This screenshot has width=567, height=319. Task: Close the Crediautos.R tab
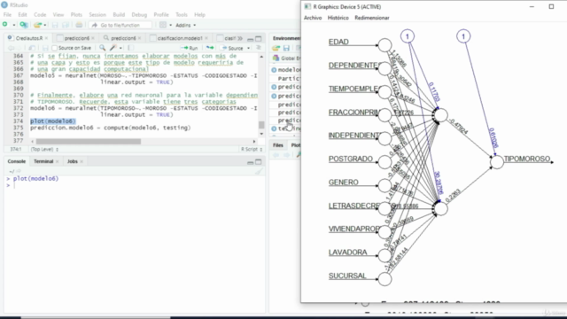[x=46, y=38]
